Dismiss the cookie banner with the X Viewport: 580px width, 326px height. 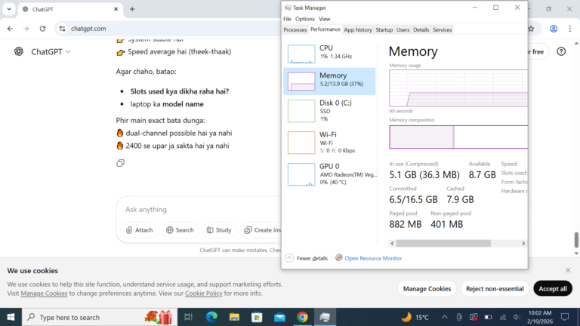coord(568,270)
